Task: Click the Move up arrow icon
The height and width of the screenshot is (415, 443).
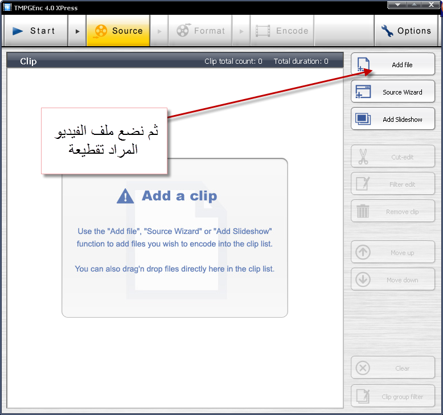Action: pyautogui.click(x=363, y=252)
